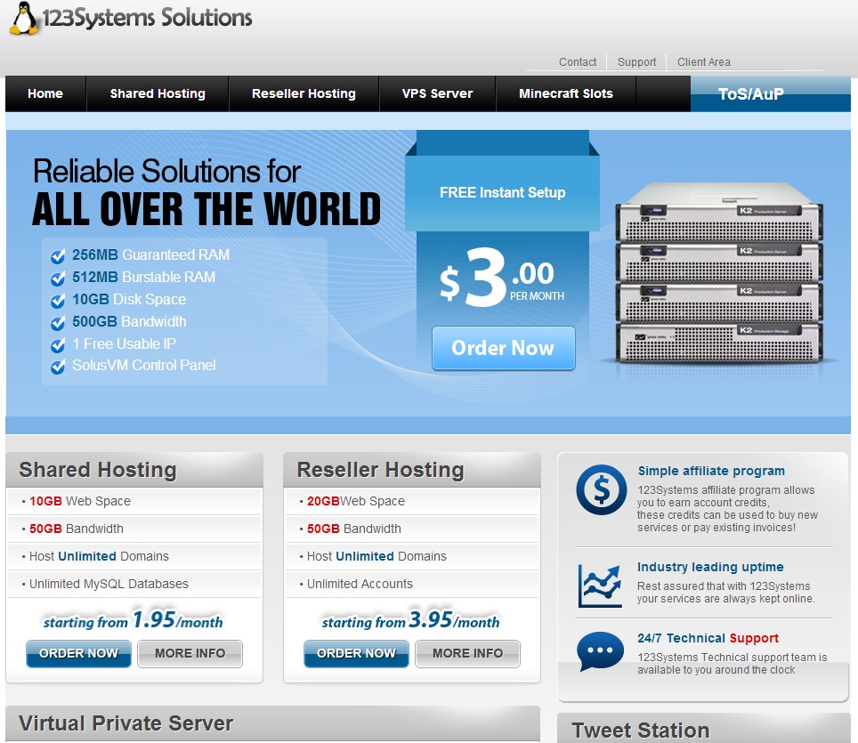858x743 pixels.
Task: Select the ToS/AuP tab
Action: 751,93
